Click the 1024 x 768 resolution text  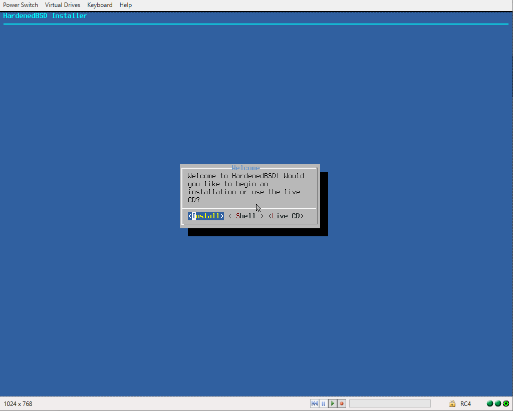pos(18,404)
